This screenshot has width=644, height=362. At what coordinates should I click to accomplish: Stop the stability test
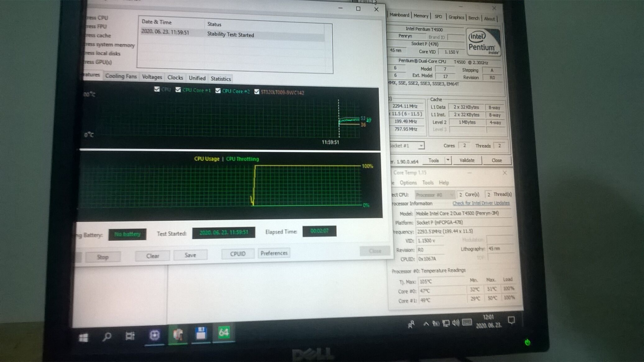click(103, 257)
